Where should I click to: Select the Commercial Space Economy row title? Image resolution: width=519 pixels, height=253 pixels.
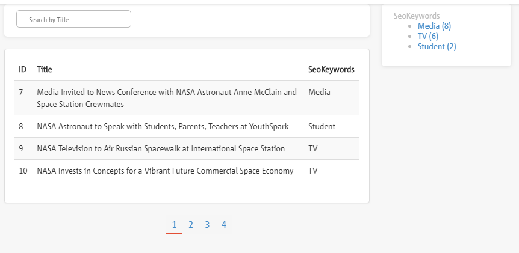point(165,171)
